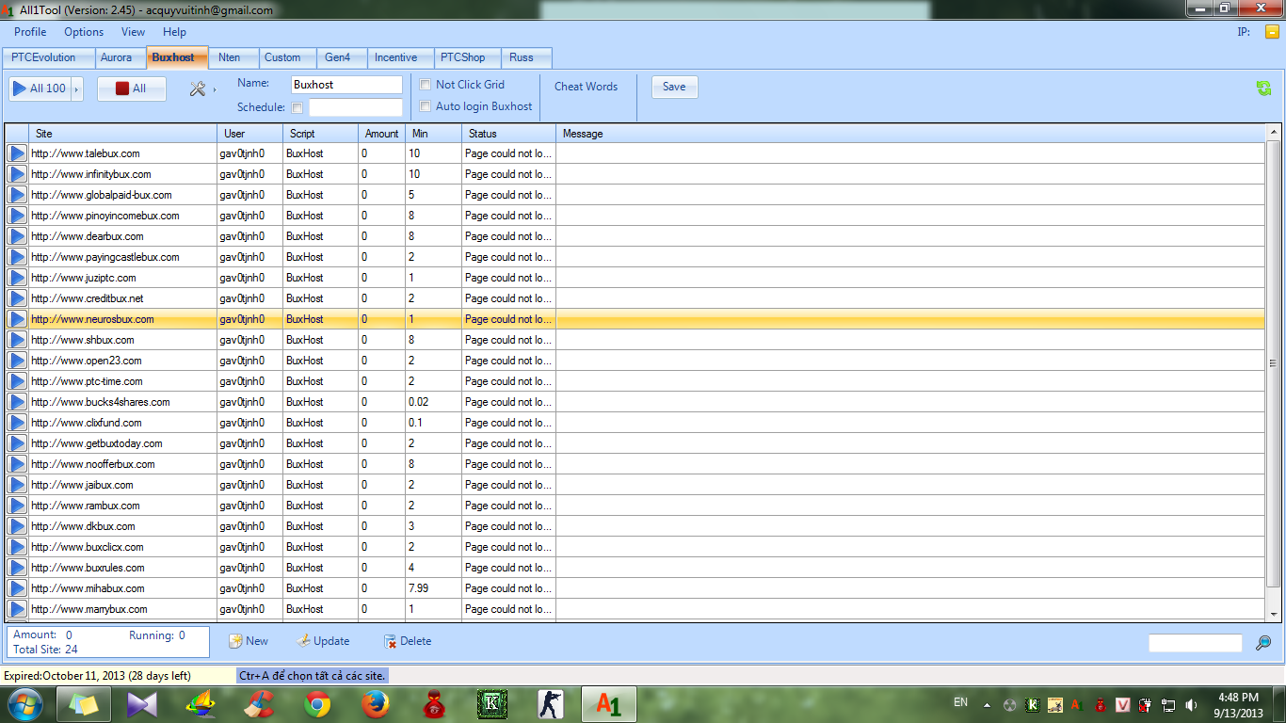Viewport: 1286px width, 723px height.
Task: Start the neurosbux.com row play icon
Action: point(17,319)
